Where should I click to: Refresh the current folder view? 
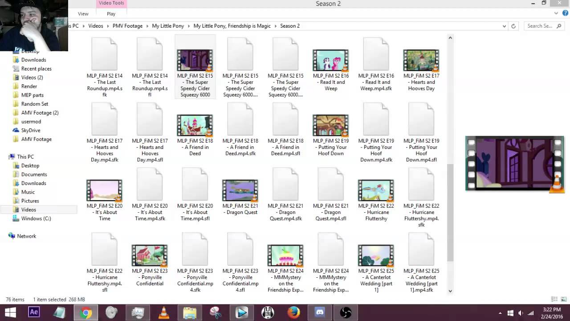pyautogui.click(x=513, y=26)
